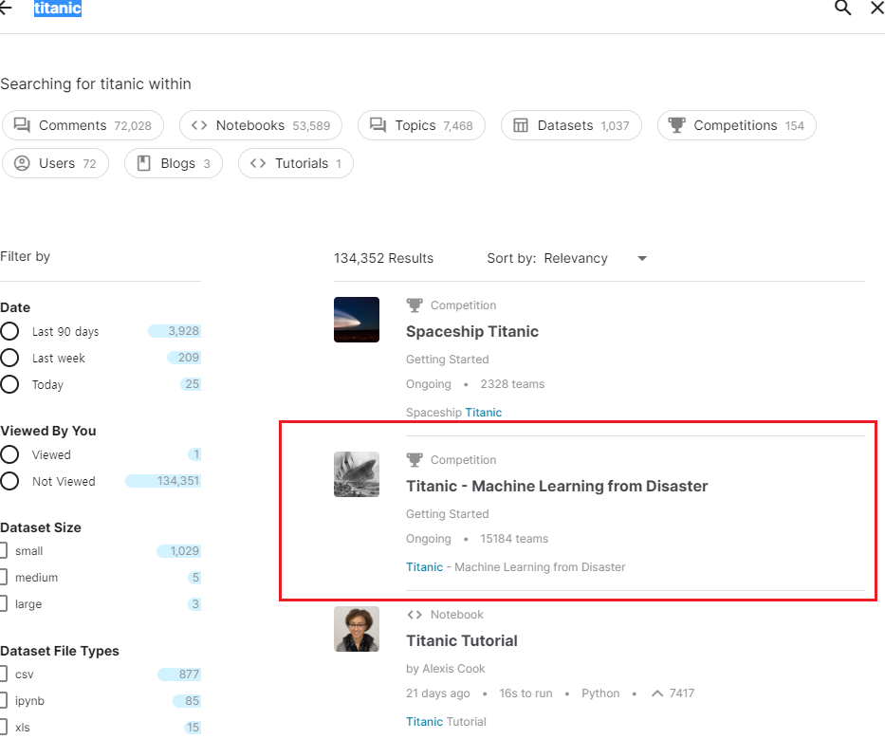Close the search with X icon
This screenshot has height=739, width=885.
(877, 8)
